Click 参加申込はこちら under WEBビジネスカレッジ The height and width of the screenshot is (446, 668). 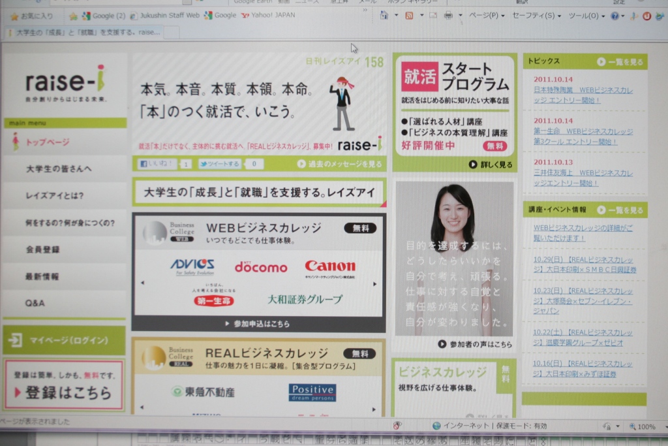257,324
